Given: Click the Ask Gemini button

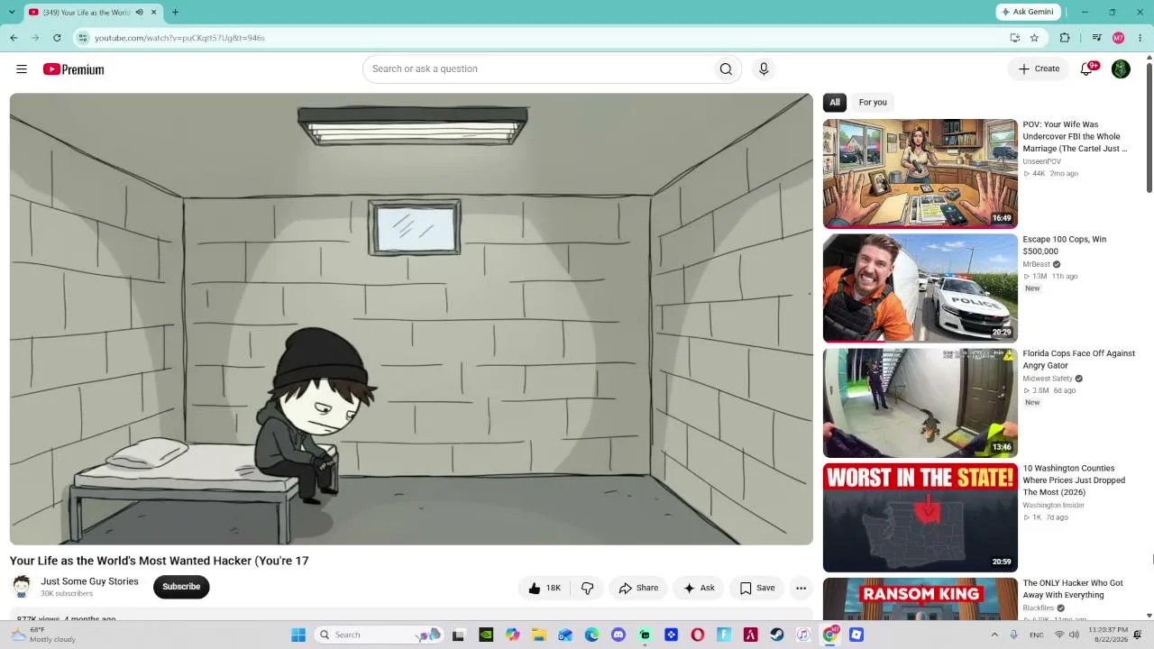Looking at the screenshot, I should click(x=1027, y=13).
